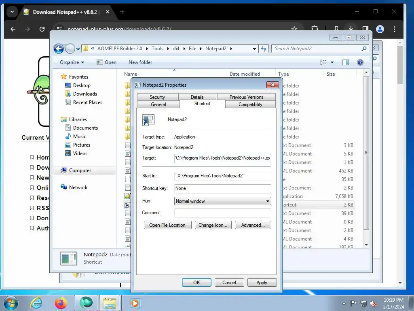Open the Chrome three-dot menu

tap(395, 29)
